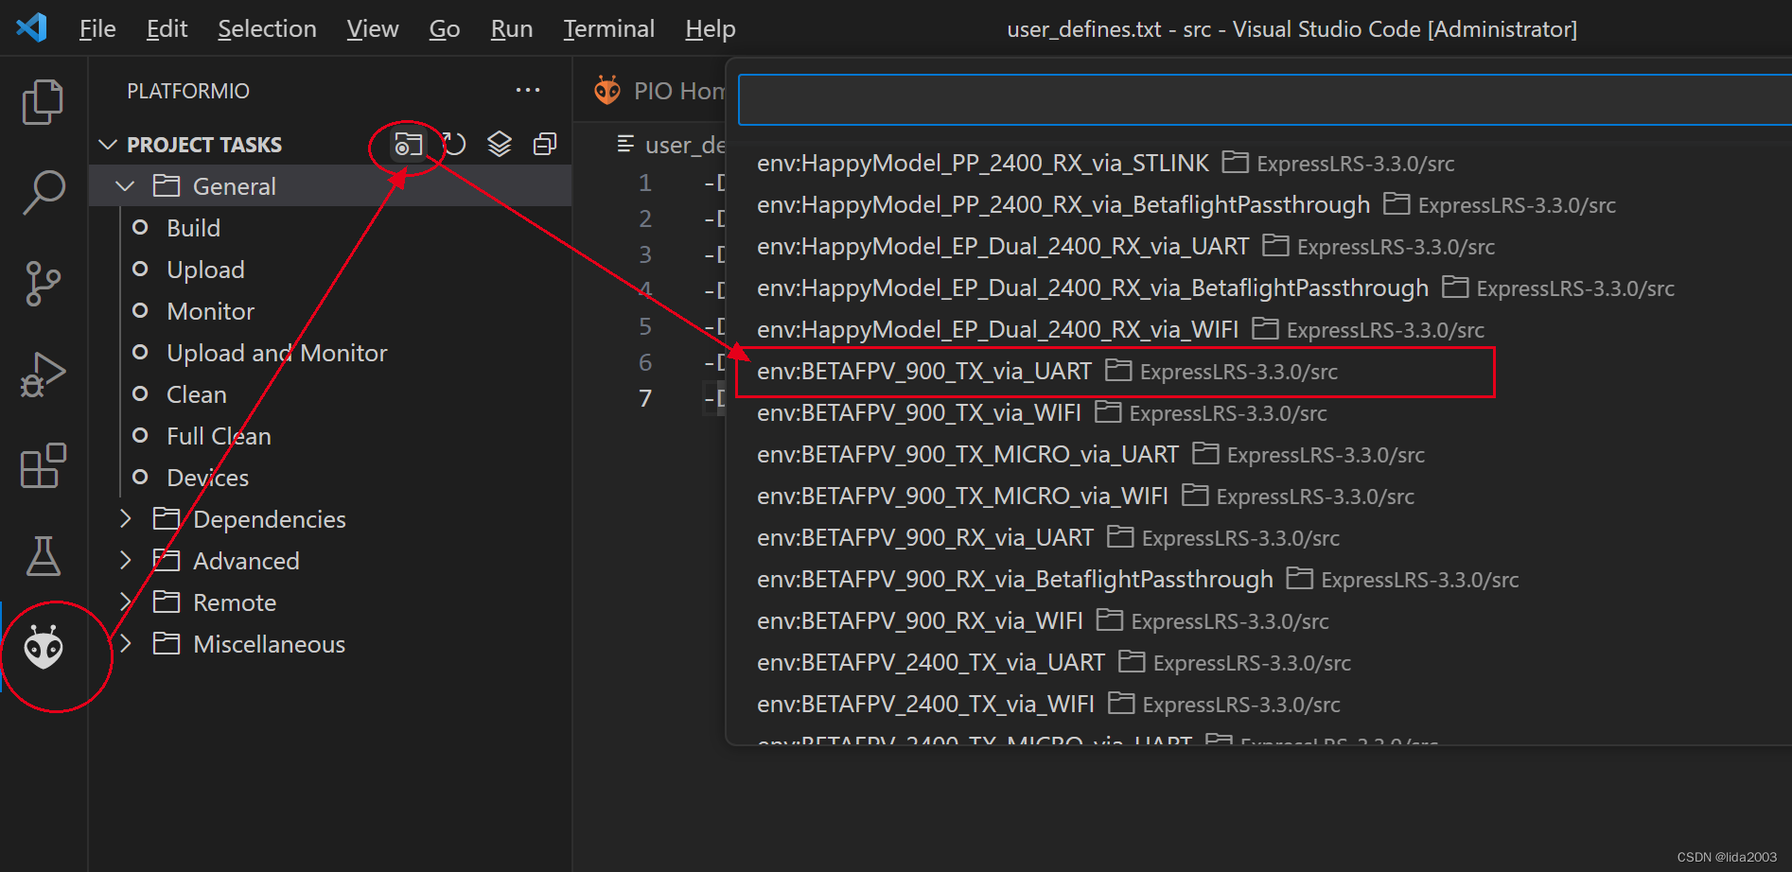The image size is (1792, 872).
Task: Select env:HappyModel_PP_2400_RX_via_BetaflightPassthrough
Action: point(1259,205)
